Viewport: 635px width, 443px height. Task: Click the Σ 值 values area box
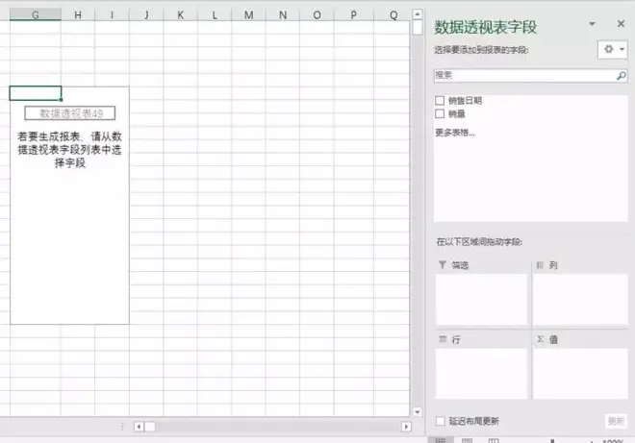(x=580, y=374)
